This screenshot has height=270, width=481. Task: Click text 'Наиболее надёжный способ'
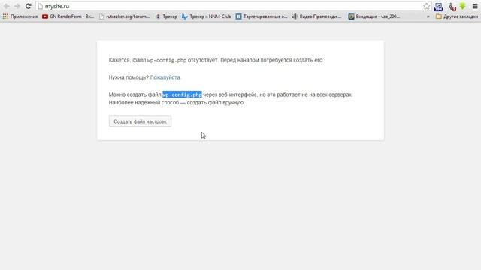click(144, 102)
